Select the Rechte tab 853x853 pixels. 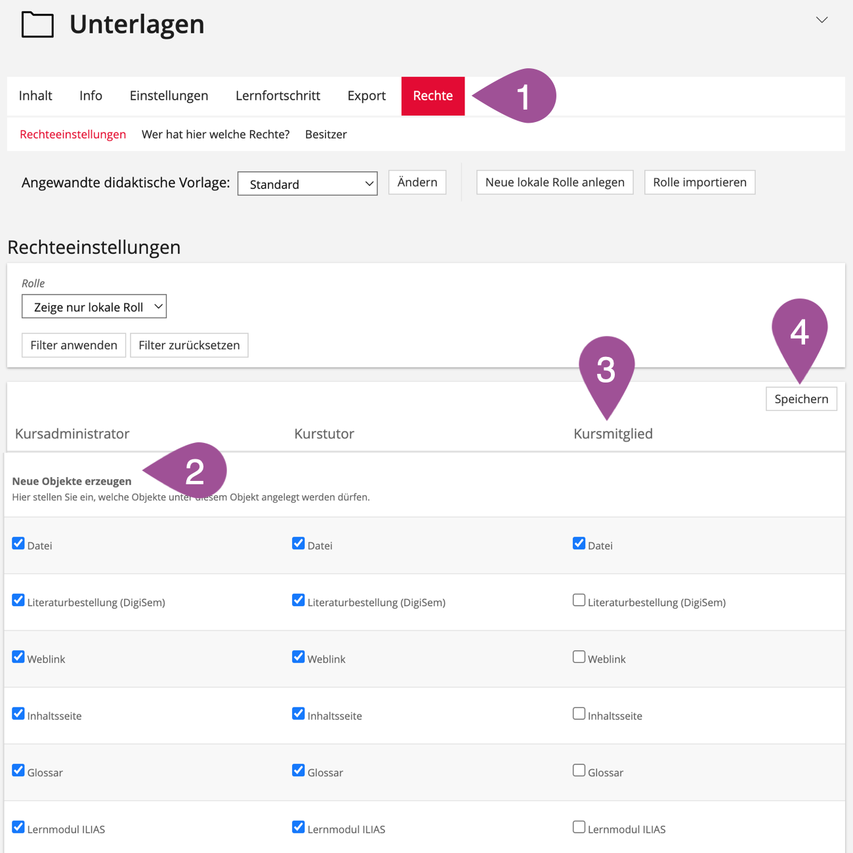432,96
